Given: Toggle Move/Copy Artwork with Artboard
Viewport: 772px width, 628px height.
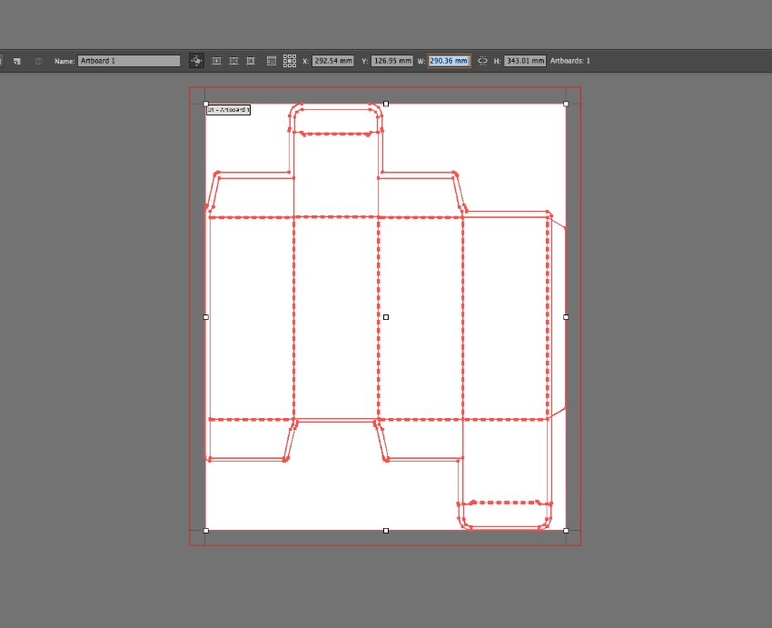Looking at the screenshot, I should [196, 61].
